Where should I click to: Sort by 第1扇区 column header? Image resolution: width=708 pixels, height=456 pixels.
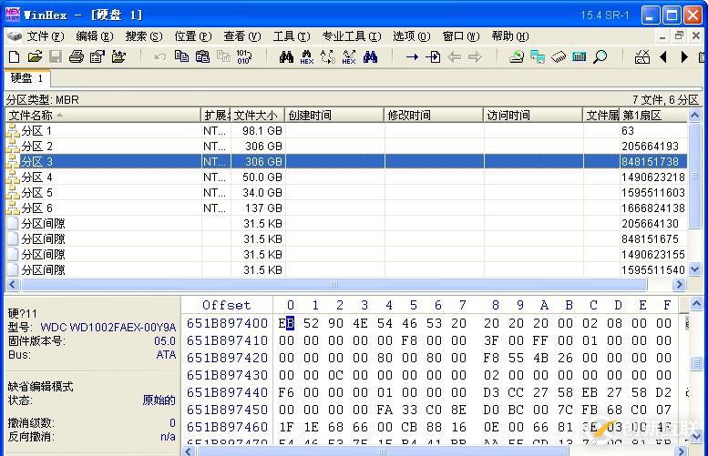coord(654,115)
